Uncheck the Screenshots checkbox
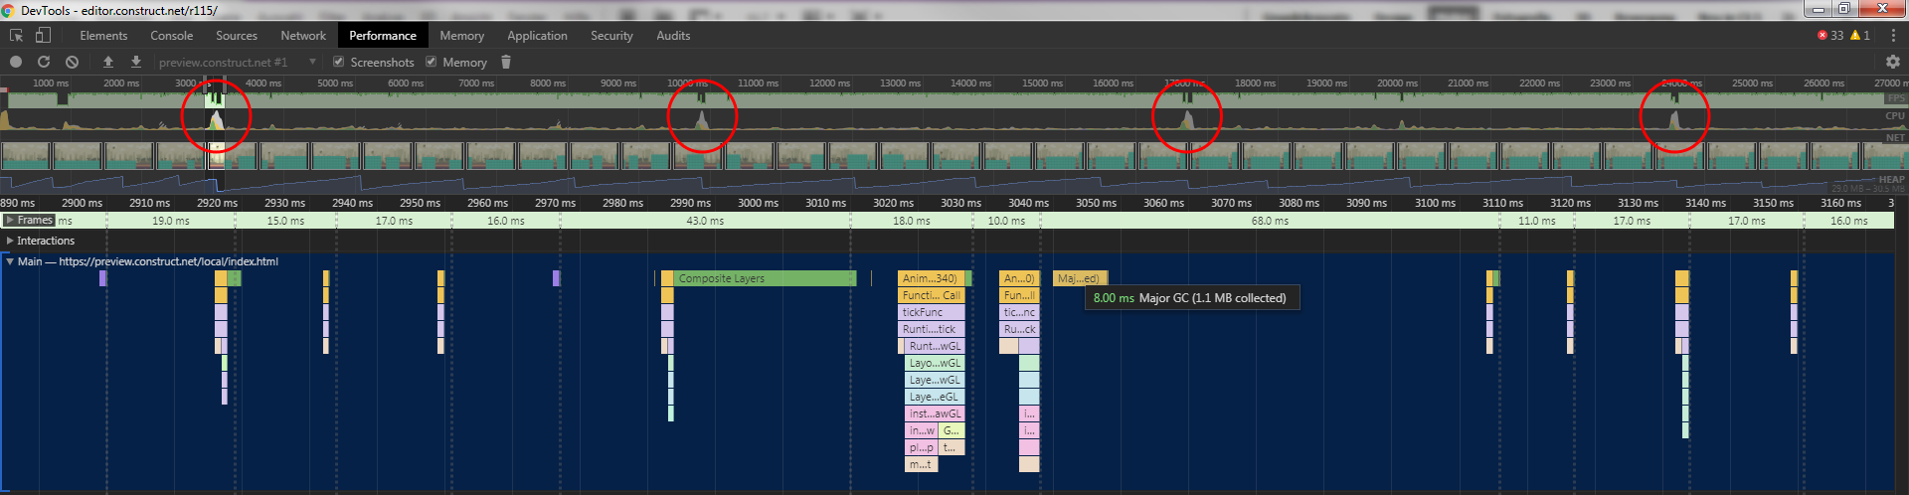 [339, 62]
